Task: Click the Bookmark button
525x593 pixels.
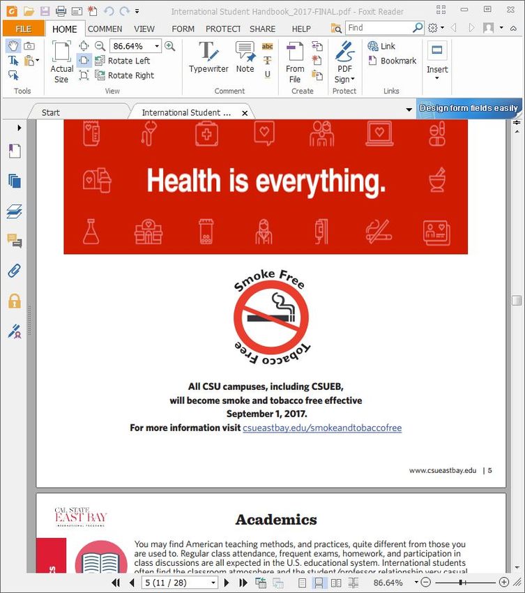Action: [x=392, y=61]
